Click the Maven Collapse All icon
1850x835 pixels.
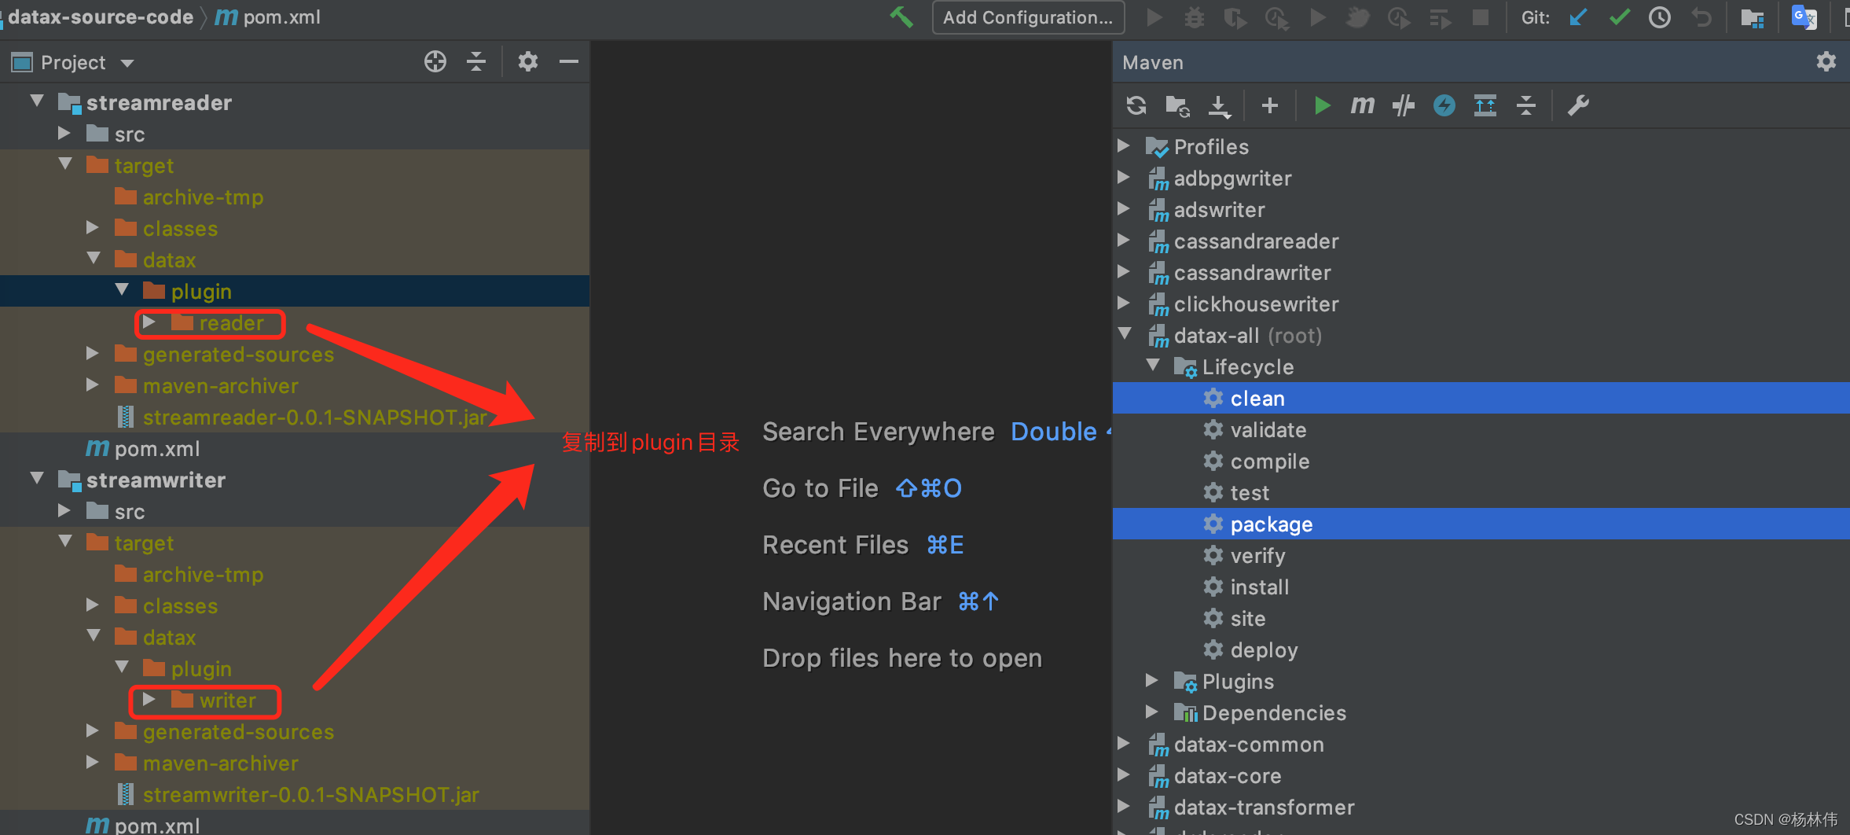(1526, 105)
